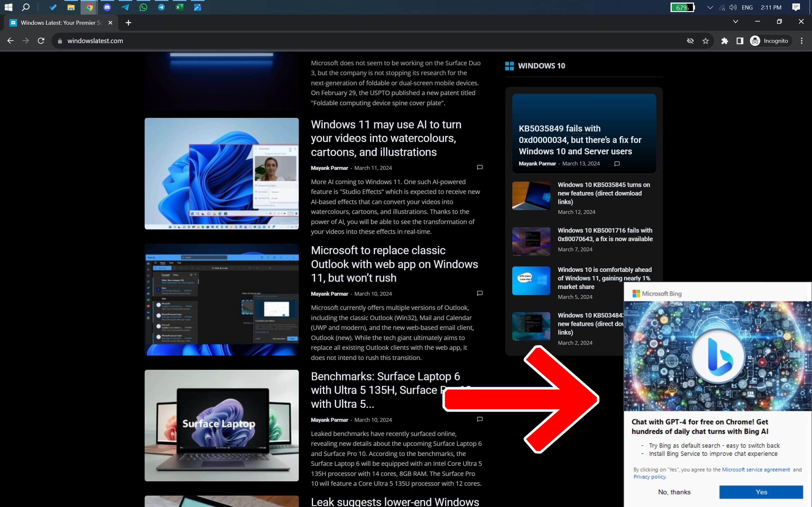Open comments for the classic Outlook article

point(480,293)
